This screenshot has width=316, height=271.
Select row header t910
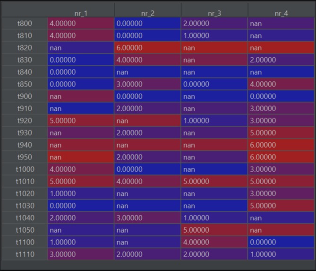tap(25, 108)
